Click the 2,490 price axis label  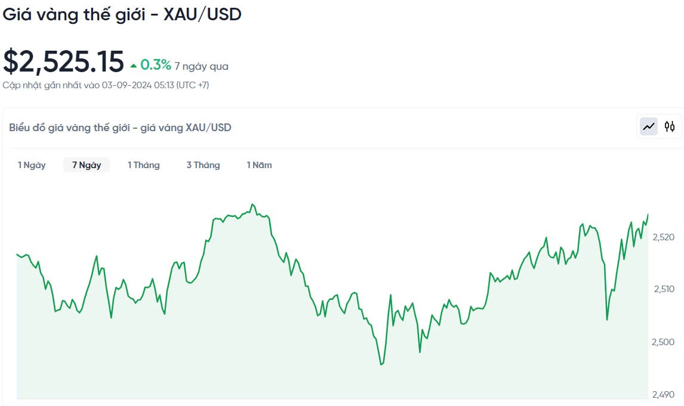[663, 394]
